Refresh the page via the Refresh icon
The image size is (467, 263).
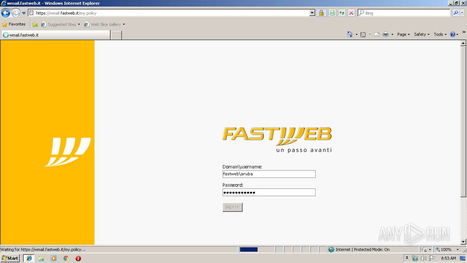pos(342,13)
